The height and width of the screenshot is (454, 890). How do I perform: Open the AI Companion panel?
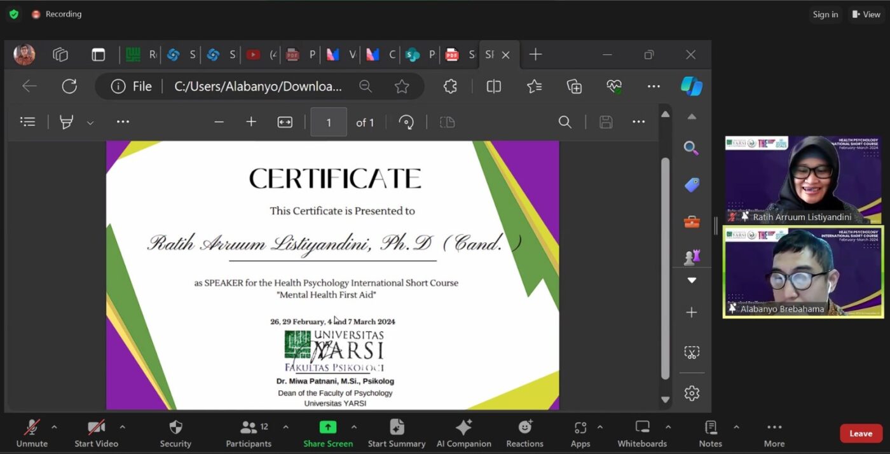click(x=463, y=434)
